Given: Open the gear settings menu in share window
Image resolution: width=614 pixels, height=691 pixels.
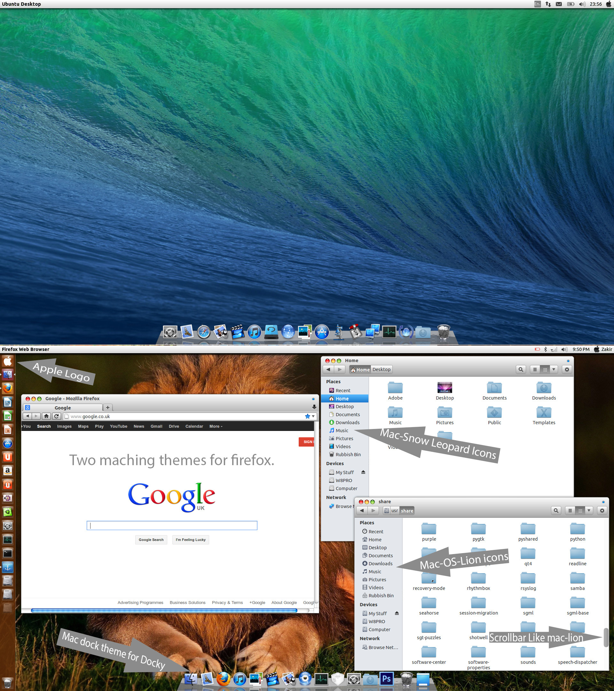Looking at the screenshot, I should coord(602,511).
